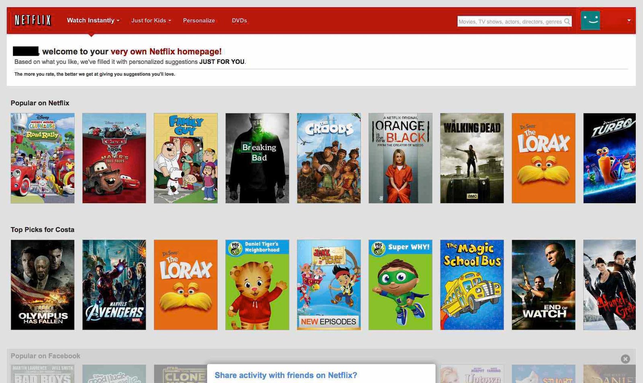The height and width of the screenshot is (383, 643).
Task: Select the Family Guy poster
Action: point(186,158)
